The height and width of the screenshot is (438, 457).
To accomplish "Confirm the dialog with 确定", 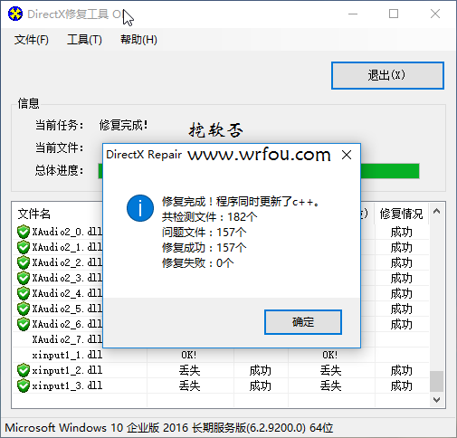I will point(303,322).
